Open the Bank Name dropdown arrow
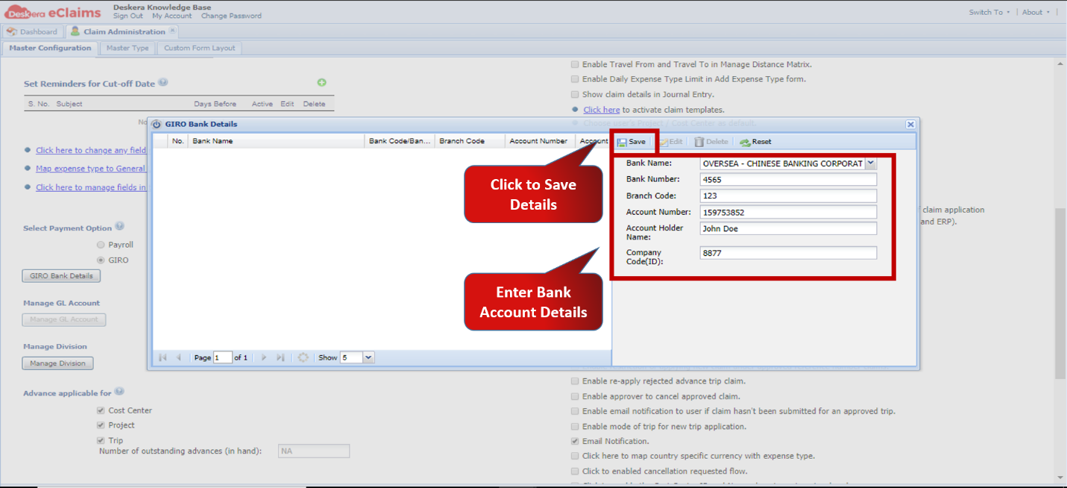 [871, 163]
